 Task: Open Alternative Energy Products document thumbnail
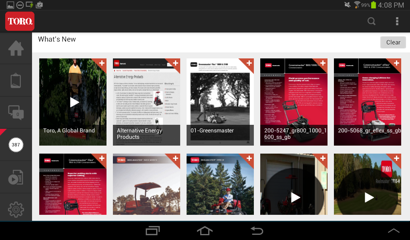pyautogui.click(x=147, y=102)
